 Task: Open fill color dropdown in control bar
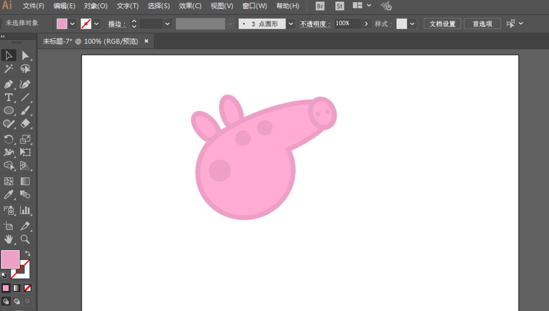72,24
